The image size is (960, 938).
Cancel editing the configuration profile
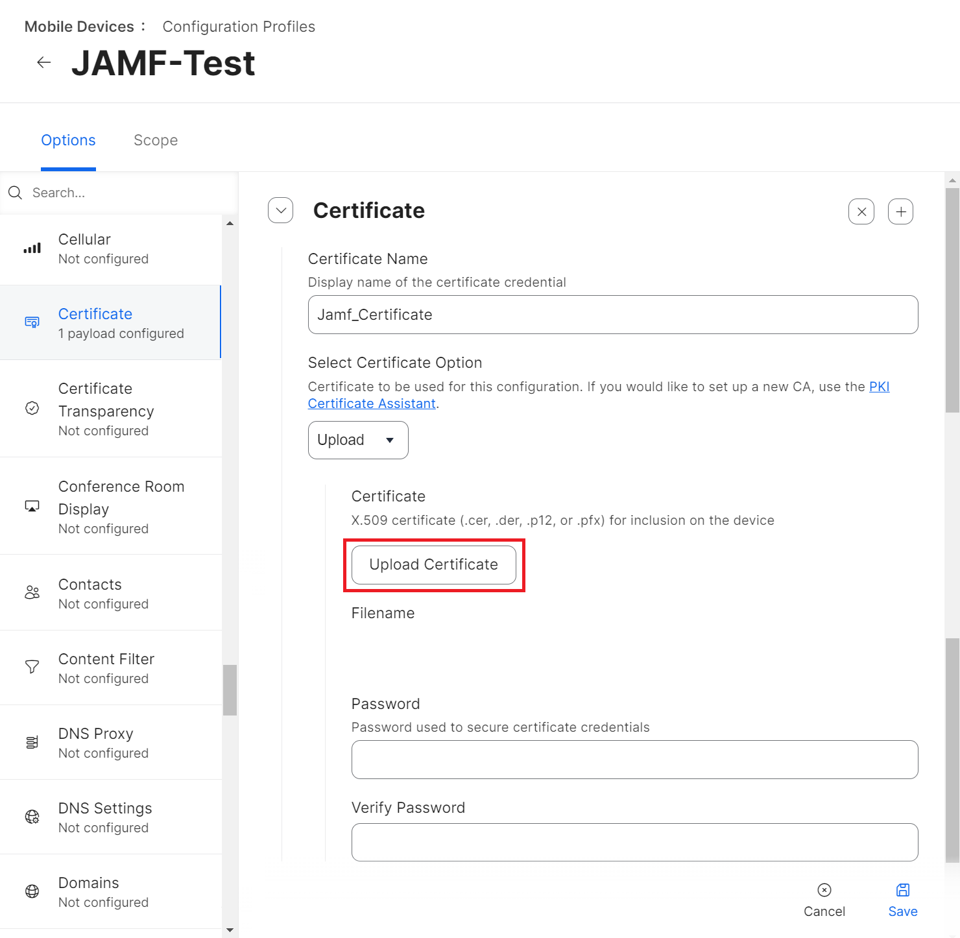click(x=824, y=899)
